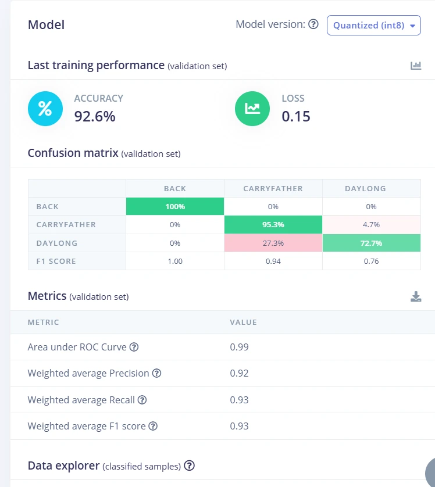Click the BACK row's 0% CARRYFATHER cell

[x=273, y=206]
